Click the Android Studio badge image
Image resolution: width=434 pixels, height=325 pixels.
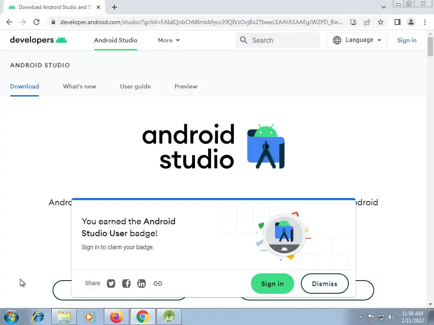284,234
